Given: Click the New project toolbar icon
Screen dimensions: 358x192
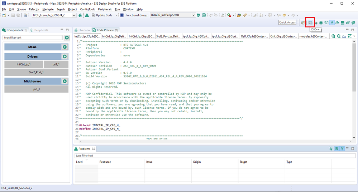Looking at the screenshot, I should (x=4, y=15).
